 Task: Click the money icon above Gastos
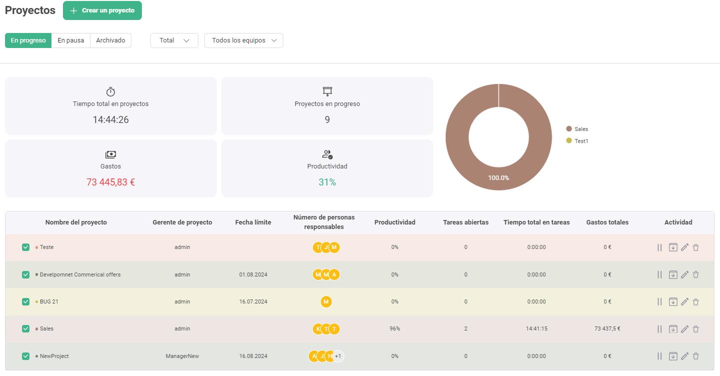coord(111,154)
